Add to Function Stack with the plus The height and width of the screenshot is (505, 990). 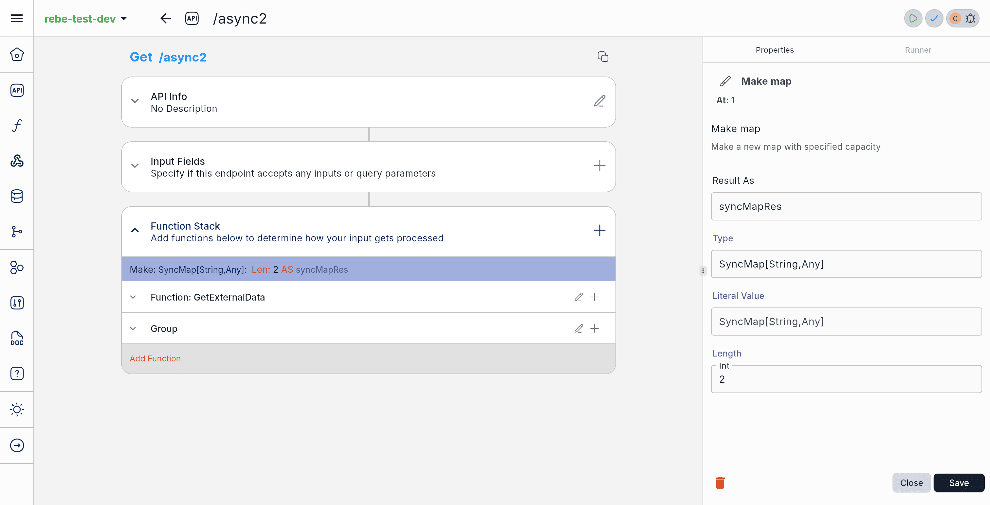click(x=599, y=230)
